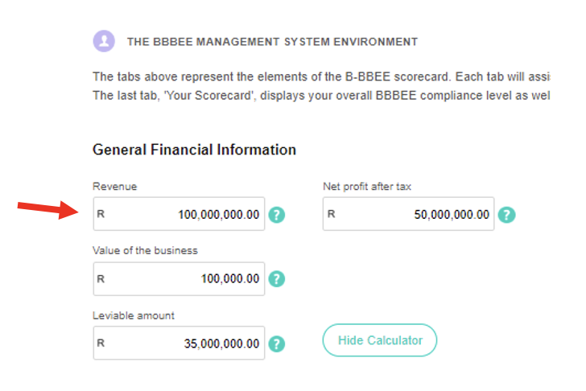This screenshot has height=391, width=586.
Task: Open help icon next to Net profit after tax
Action: click(507, 215)
